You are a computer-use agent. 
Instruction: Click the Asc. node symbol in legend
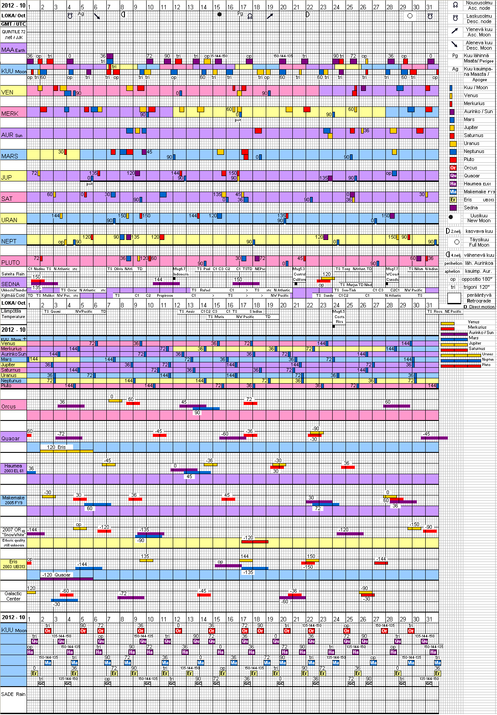click(455, 5)
